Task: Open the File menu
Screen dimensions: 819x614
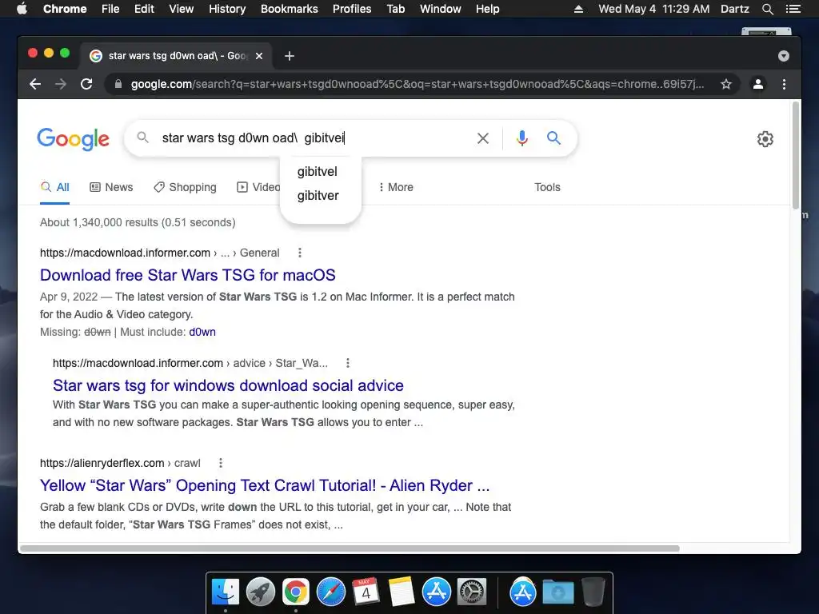Action: (110, 9)
